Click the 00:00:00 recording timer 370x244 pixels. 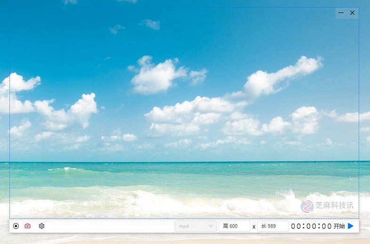point(311,226)
